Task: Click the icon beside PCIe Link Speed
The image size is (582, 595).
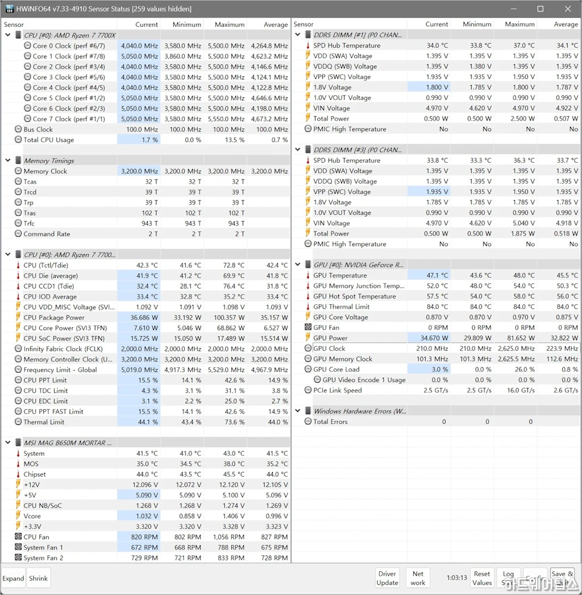Action: (308, 390)
